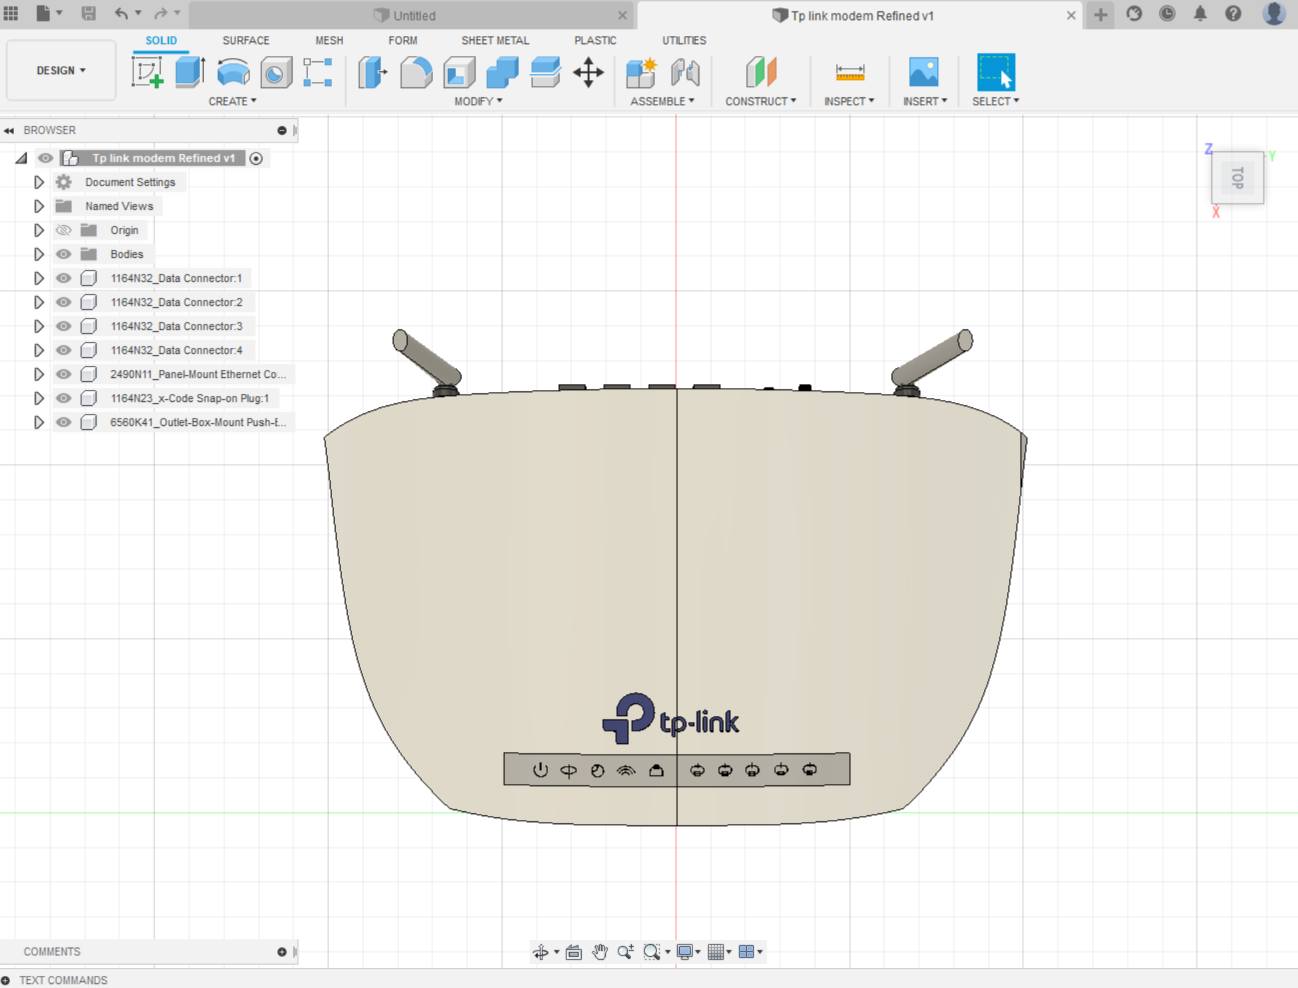Image resolution: width=1298 pixels, height=988 pixels.
Task: Collapse the BROWSER panel arrows
Action: (9, 131)
